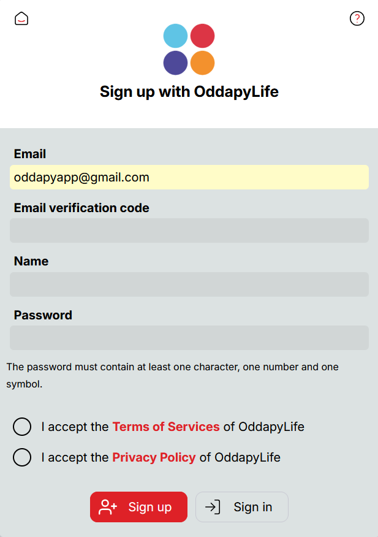Accept the Privacy Policy radio button

(x=22, y=457)
